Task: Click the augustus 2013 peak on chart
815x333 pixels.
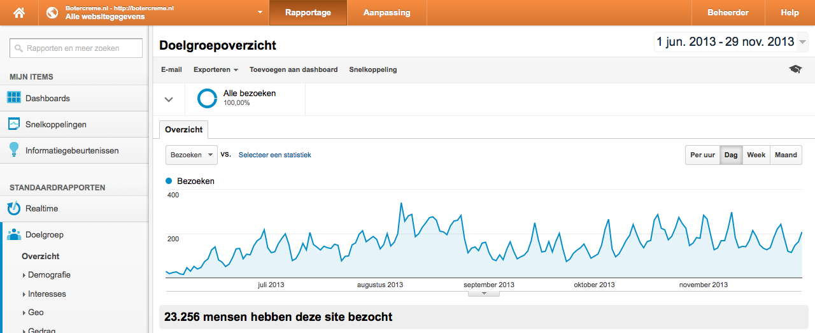Action: pos(401,203)
